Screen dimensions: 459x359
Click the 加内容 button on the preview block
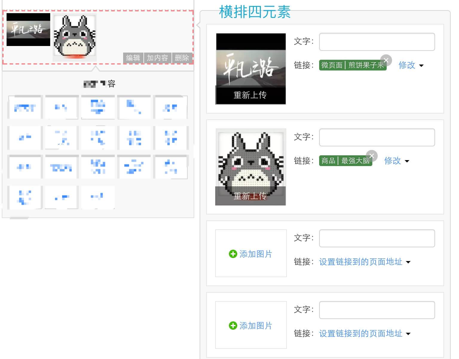[x=157, y=58]
